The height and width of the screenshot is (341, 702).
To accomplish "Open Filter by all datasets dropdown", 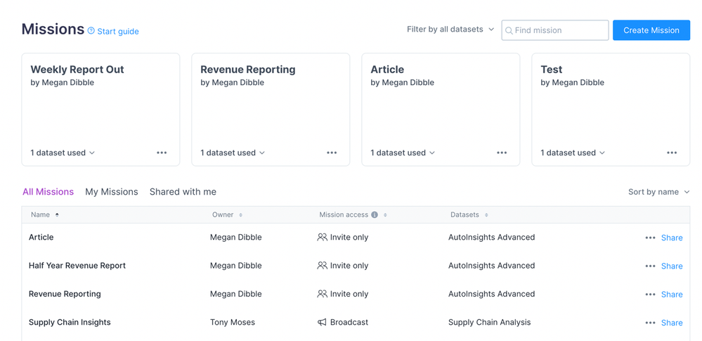I will [450, 30].
